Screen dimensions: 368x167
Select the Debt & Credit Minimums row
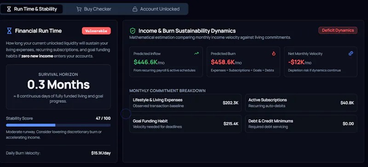click(301, 124)
